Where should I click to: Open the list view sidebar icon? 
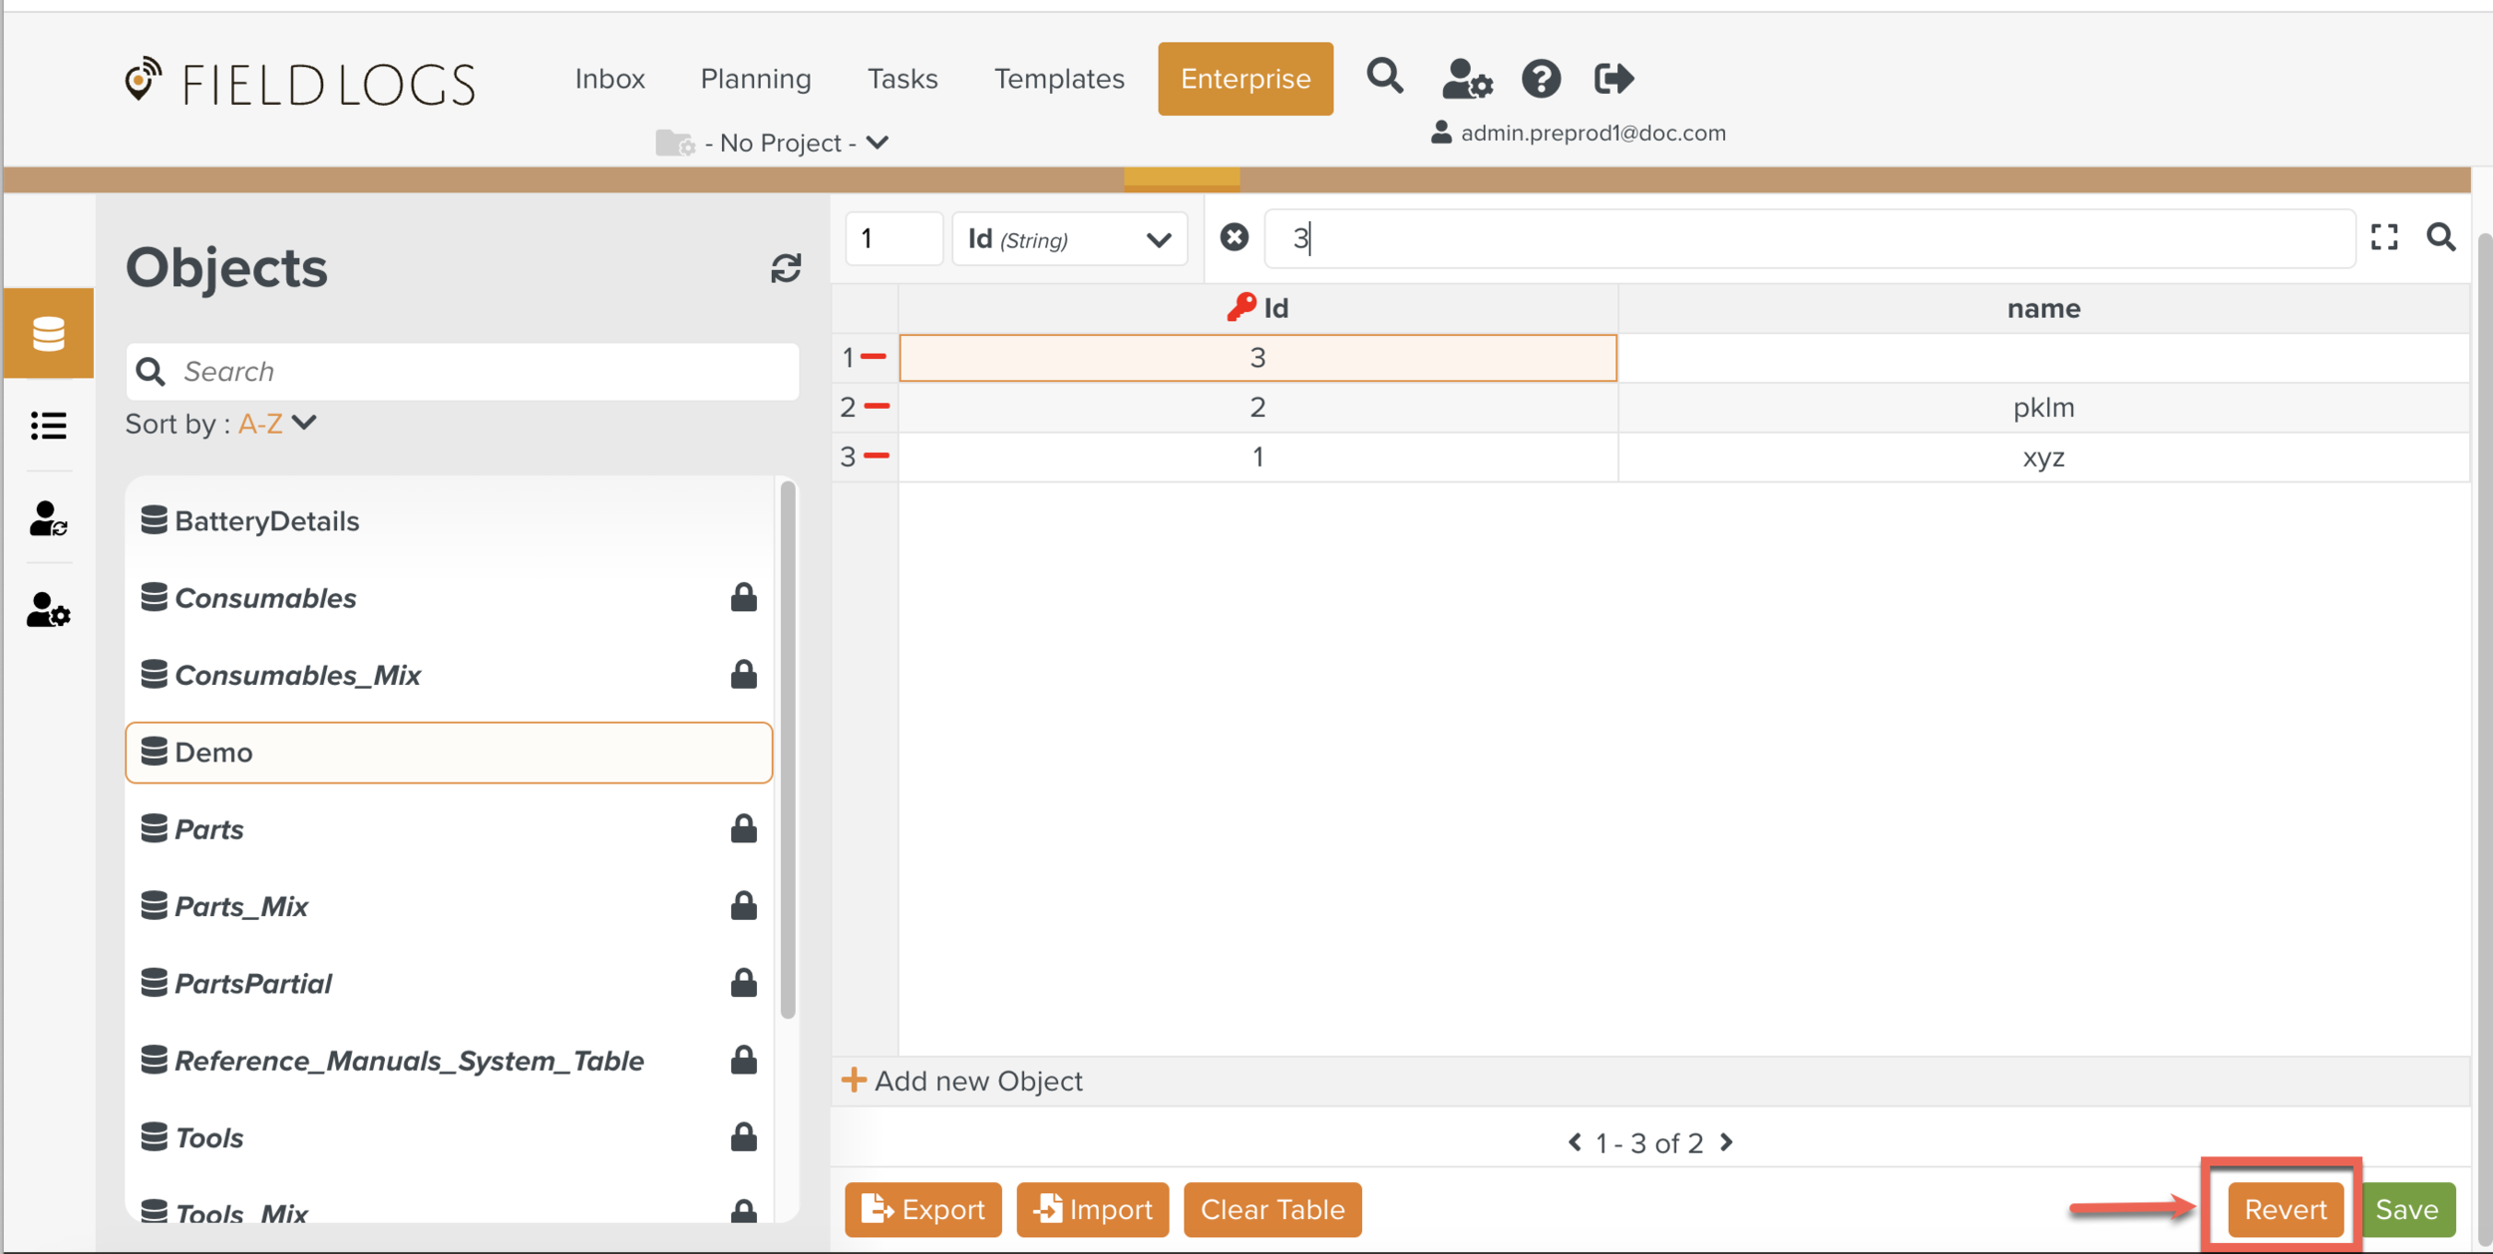tap(48, 426)
